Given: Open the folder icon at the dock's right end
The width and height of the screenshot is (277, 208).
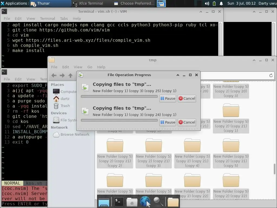Looking at the screenshot, I should pyautogui.click(x=173, y=202).
